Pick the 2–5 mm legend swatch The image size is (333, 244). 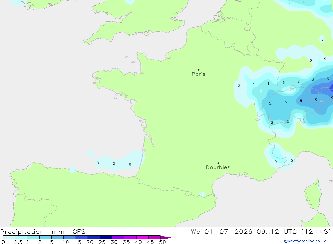pos(45,237)
